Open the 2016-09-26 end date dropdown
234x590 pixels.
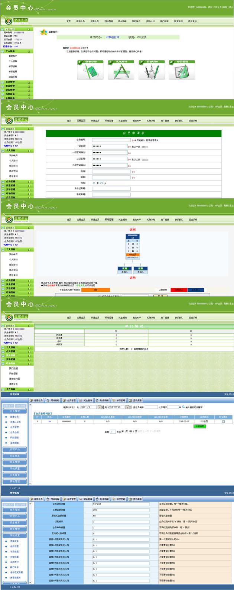[128, 407]
